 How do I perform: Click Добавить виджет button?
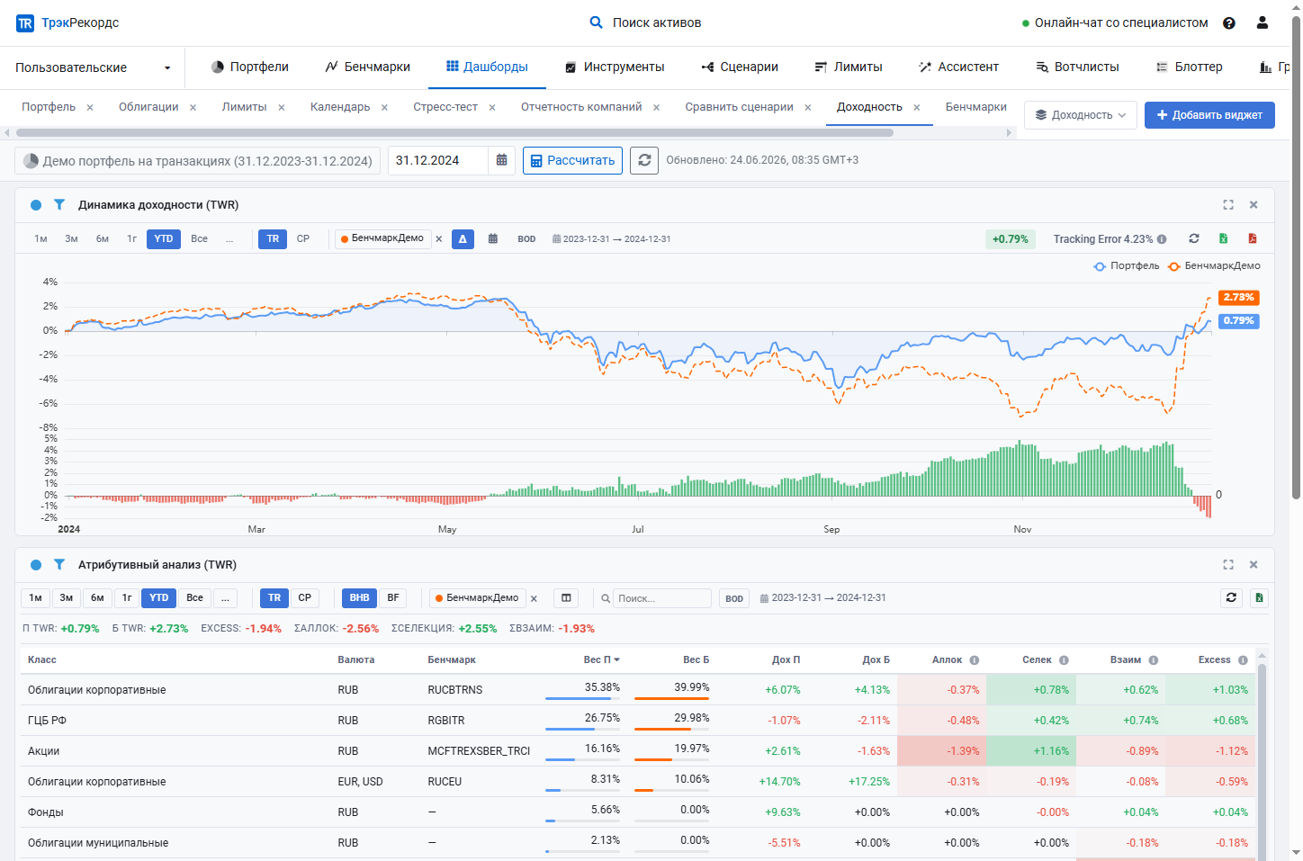click(1209, 115)
